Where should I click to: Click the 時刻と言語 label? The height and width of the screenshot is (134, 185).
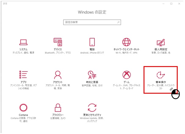point(92,82)
